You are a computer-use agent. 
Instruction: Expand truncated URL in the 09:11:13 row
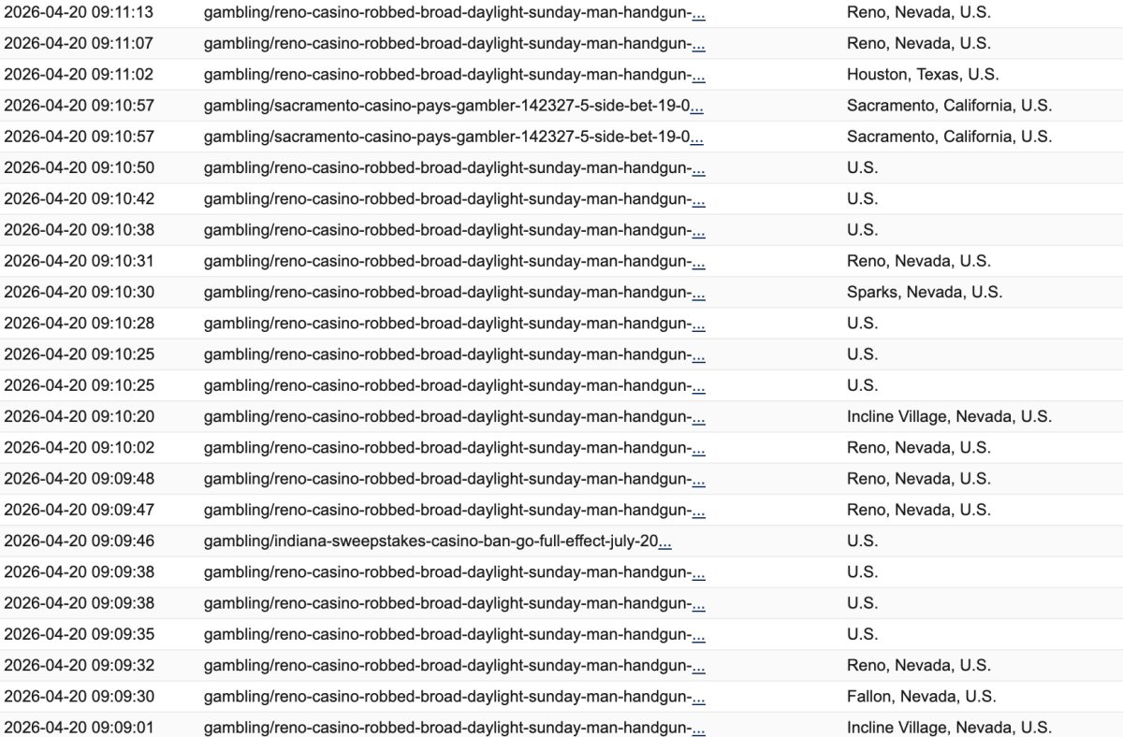pyautogui.click(x=698, y=13)
